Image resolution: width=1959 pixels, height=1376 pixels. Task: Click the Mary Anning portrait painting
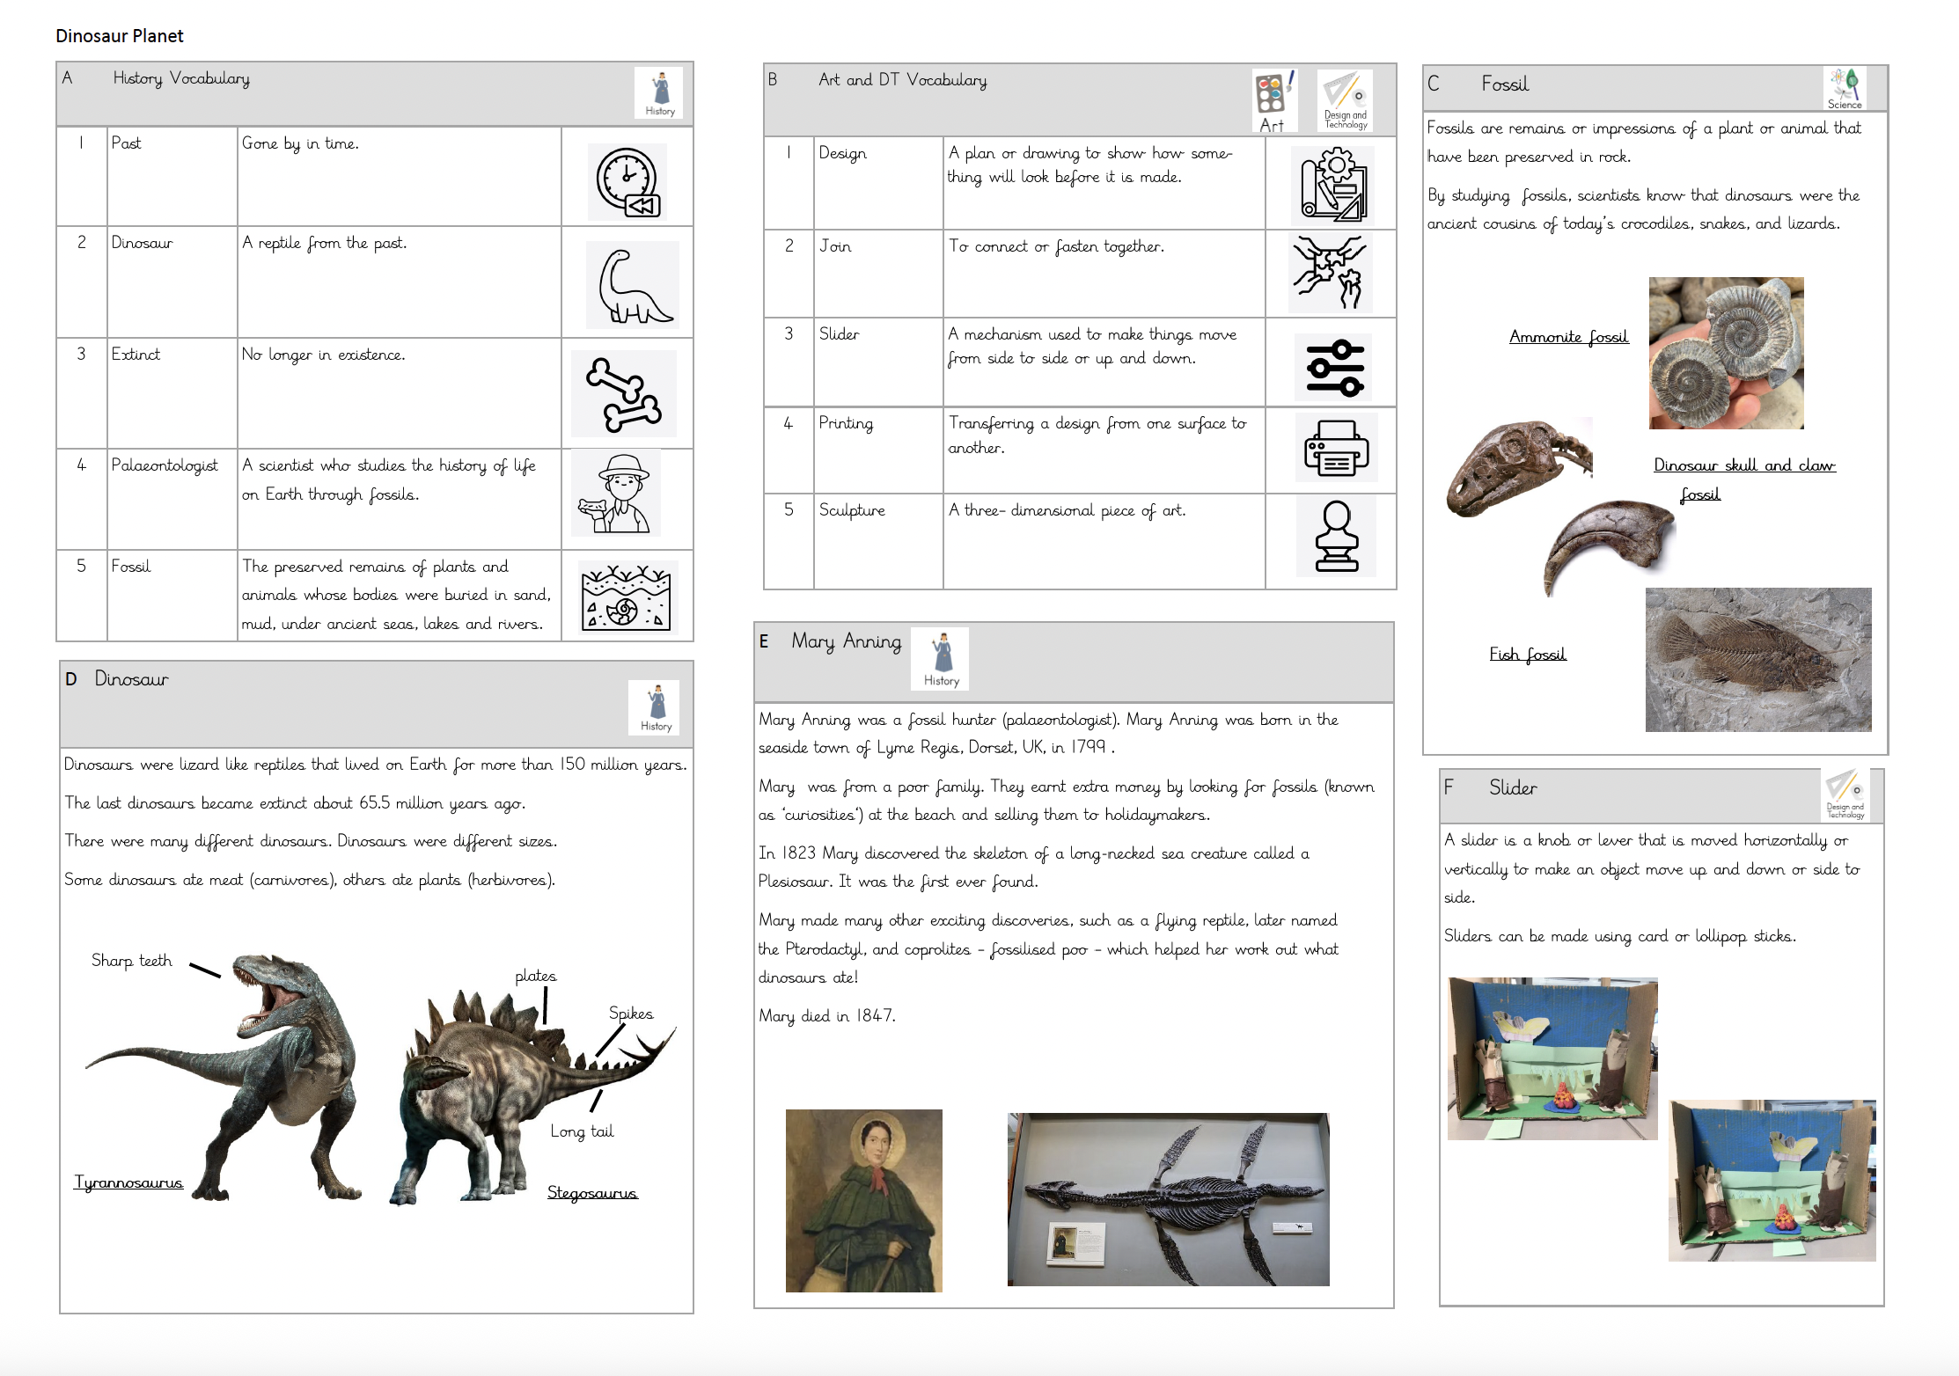pos(863,1200)
